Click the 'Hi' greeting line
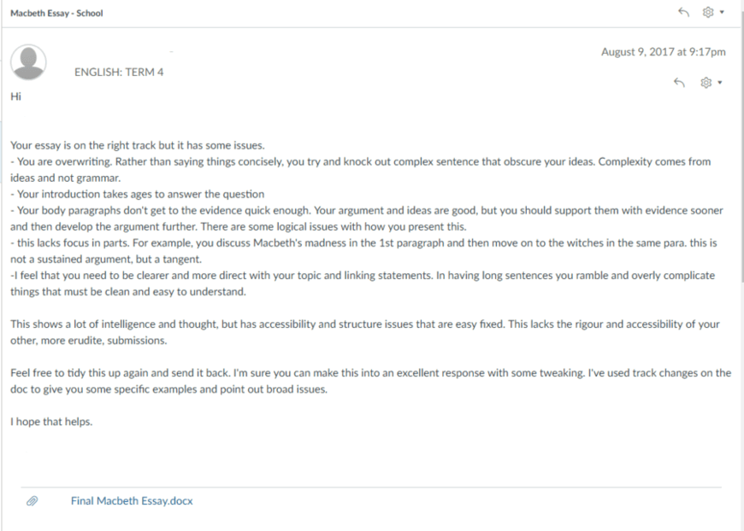The height and width of the screenshot is (531, 744). point(15,96)
